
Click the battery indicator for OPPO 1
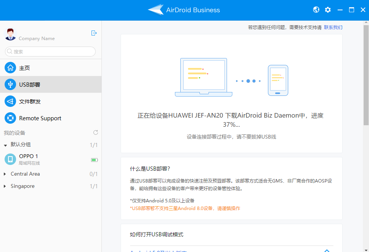pos(95,160)
